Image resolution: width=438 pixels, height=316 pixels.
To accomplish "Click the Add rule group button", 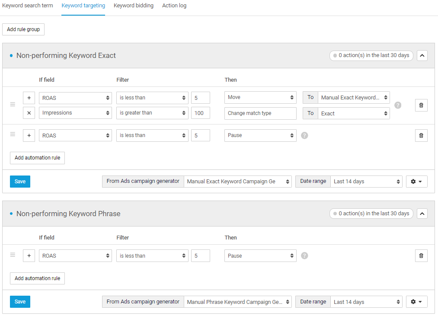I will pyautogui.click(x=23, y=29).
